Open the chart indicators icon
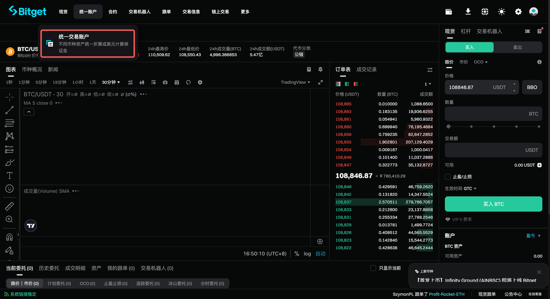This screenshot has height=299, width=550. click(130, 82)
